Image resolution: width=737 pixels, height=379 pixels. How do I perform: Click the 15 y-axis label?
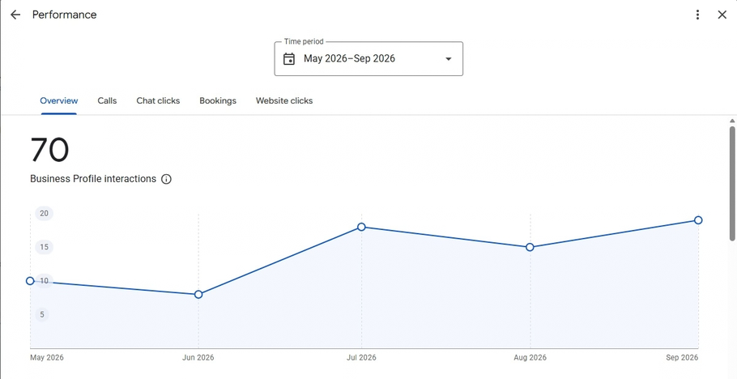[45, 247]
